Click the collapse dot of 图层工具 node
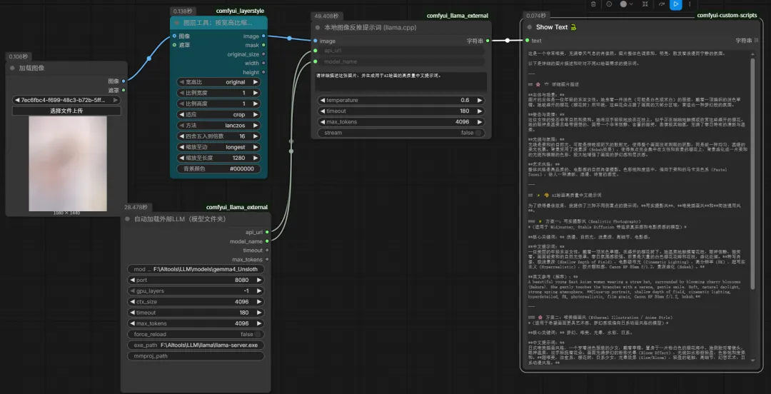Image resolution: width=771 pixels, height=394 pixels. click(177, 23)
